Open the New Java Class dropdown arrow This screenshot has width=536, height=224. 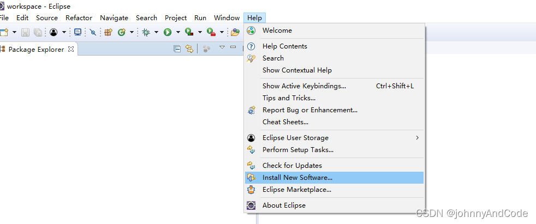(132, 32)
